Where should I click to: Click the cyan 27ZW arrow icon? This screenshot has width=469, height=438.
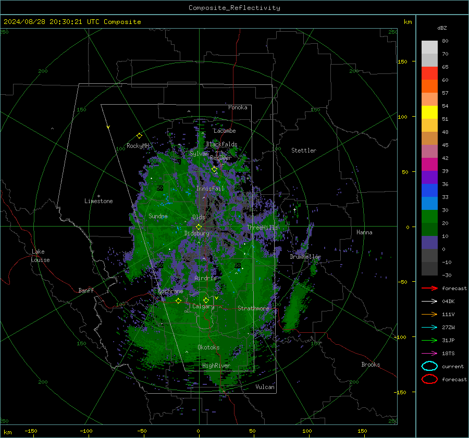click(429, 328)
